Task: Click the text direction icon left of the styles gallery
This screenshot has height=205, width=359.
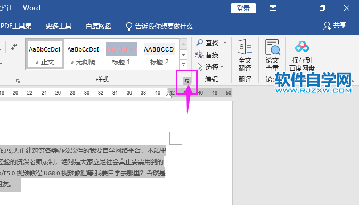Action: click(x=14, y=47)
